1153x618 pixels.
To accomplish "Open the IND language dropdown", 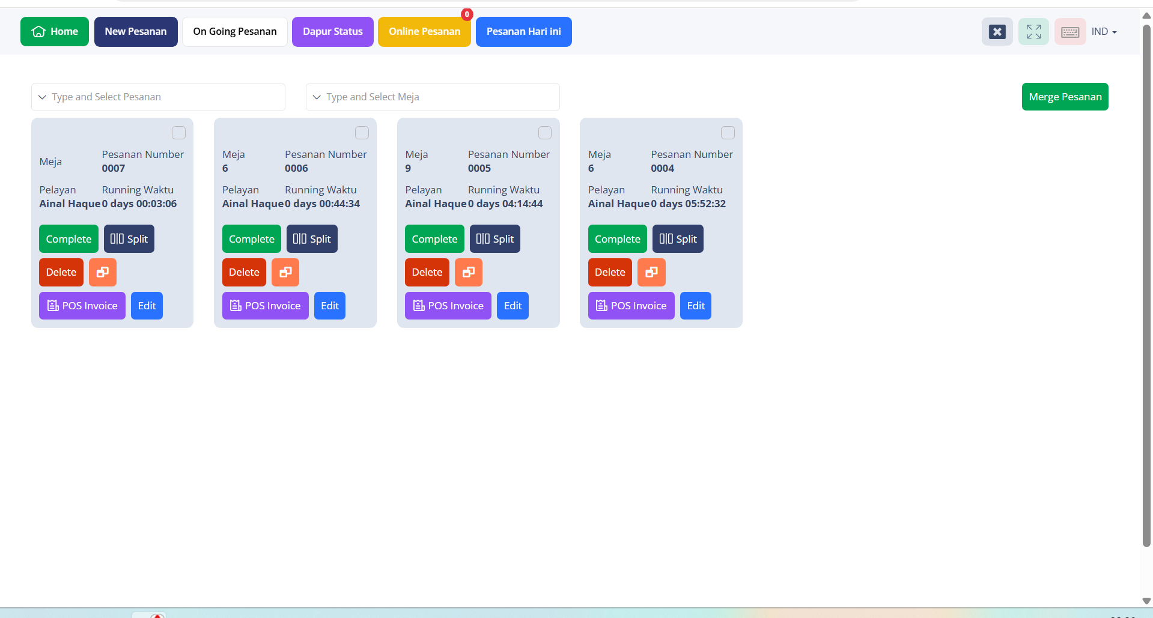I will (x=1104, y=32).
